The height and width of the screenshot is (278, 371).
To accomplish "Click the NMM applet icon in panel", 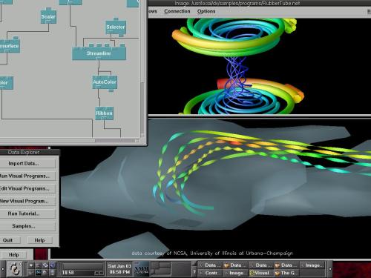I will [x=142, y=269].
